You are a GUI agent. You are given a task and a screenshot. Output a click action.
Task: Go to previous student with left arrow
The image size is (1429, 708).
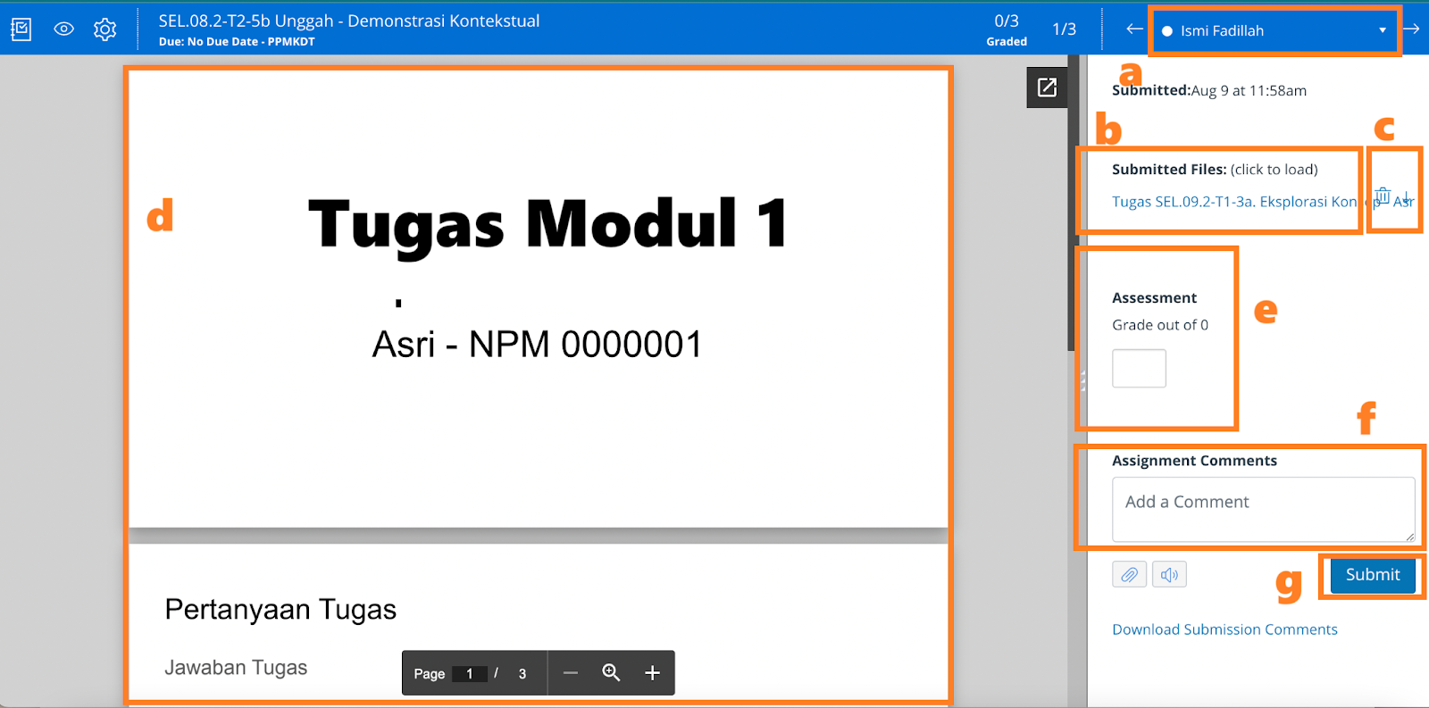coord(1134,29)
